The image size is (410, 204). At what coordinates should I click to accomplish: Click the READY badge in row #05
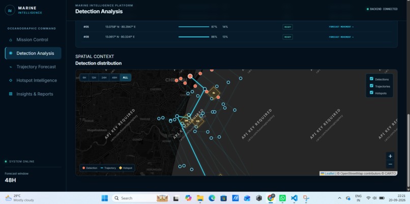click(287, 27)
